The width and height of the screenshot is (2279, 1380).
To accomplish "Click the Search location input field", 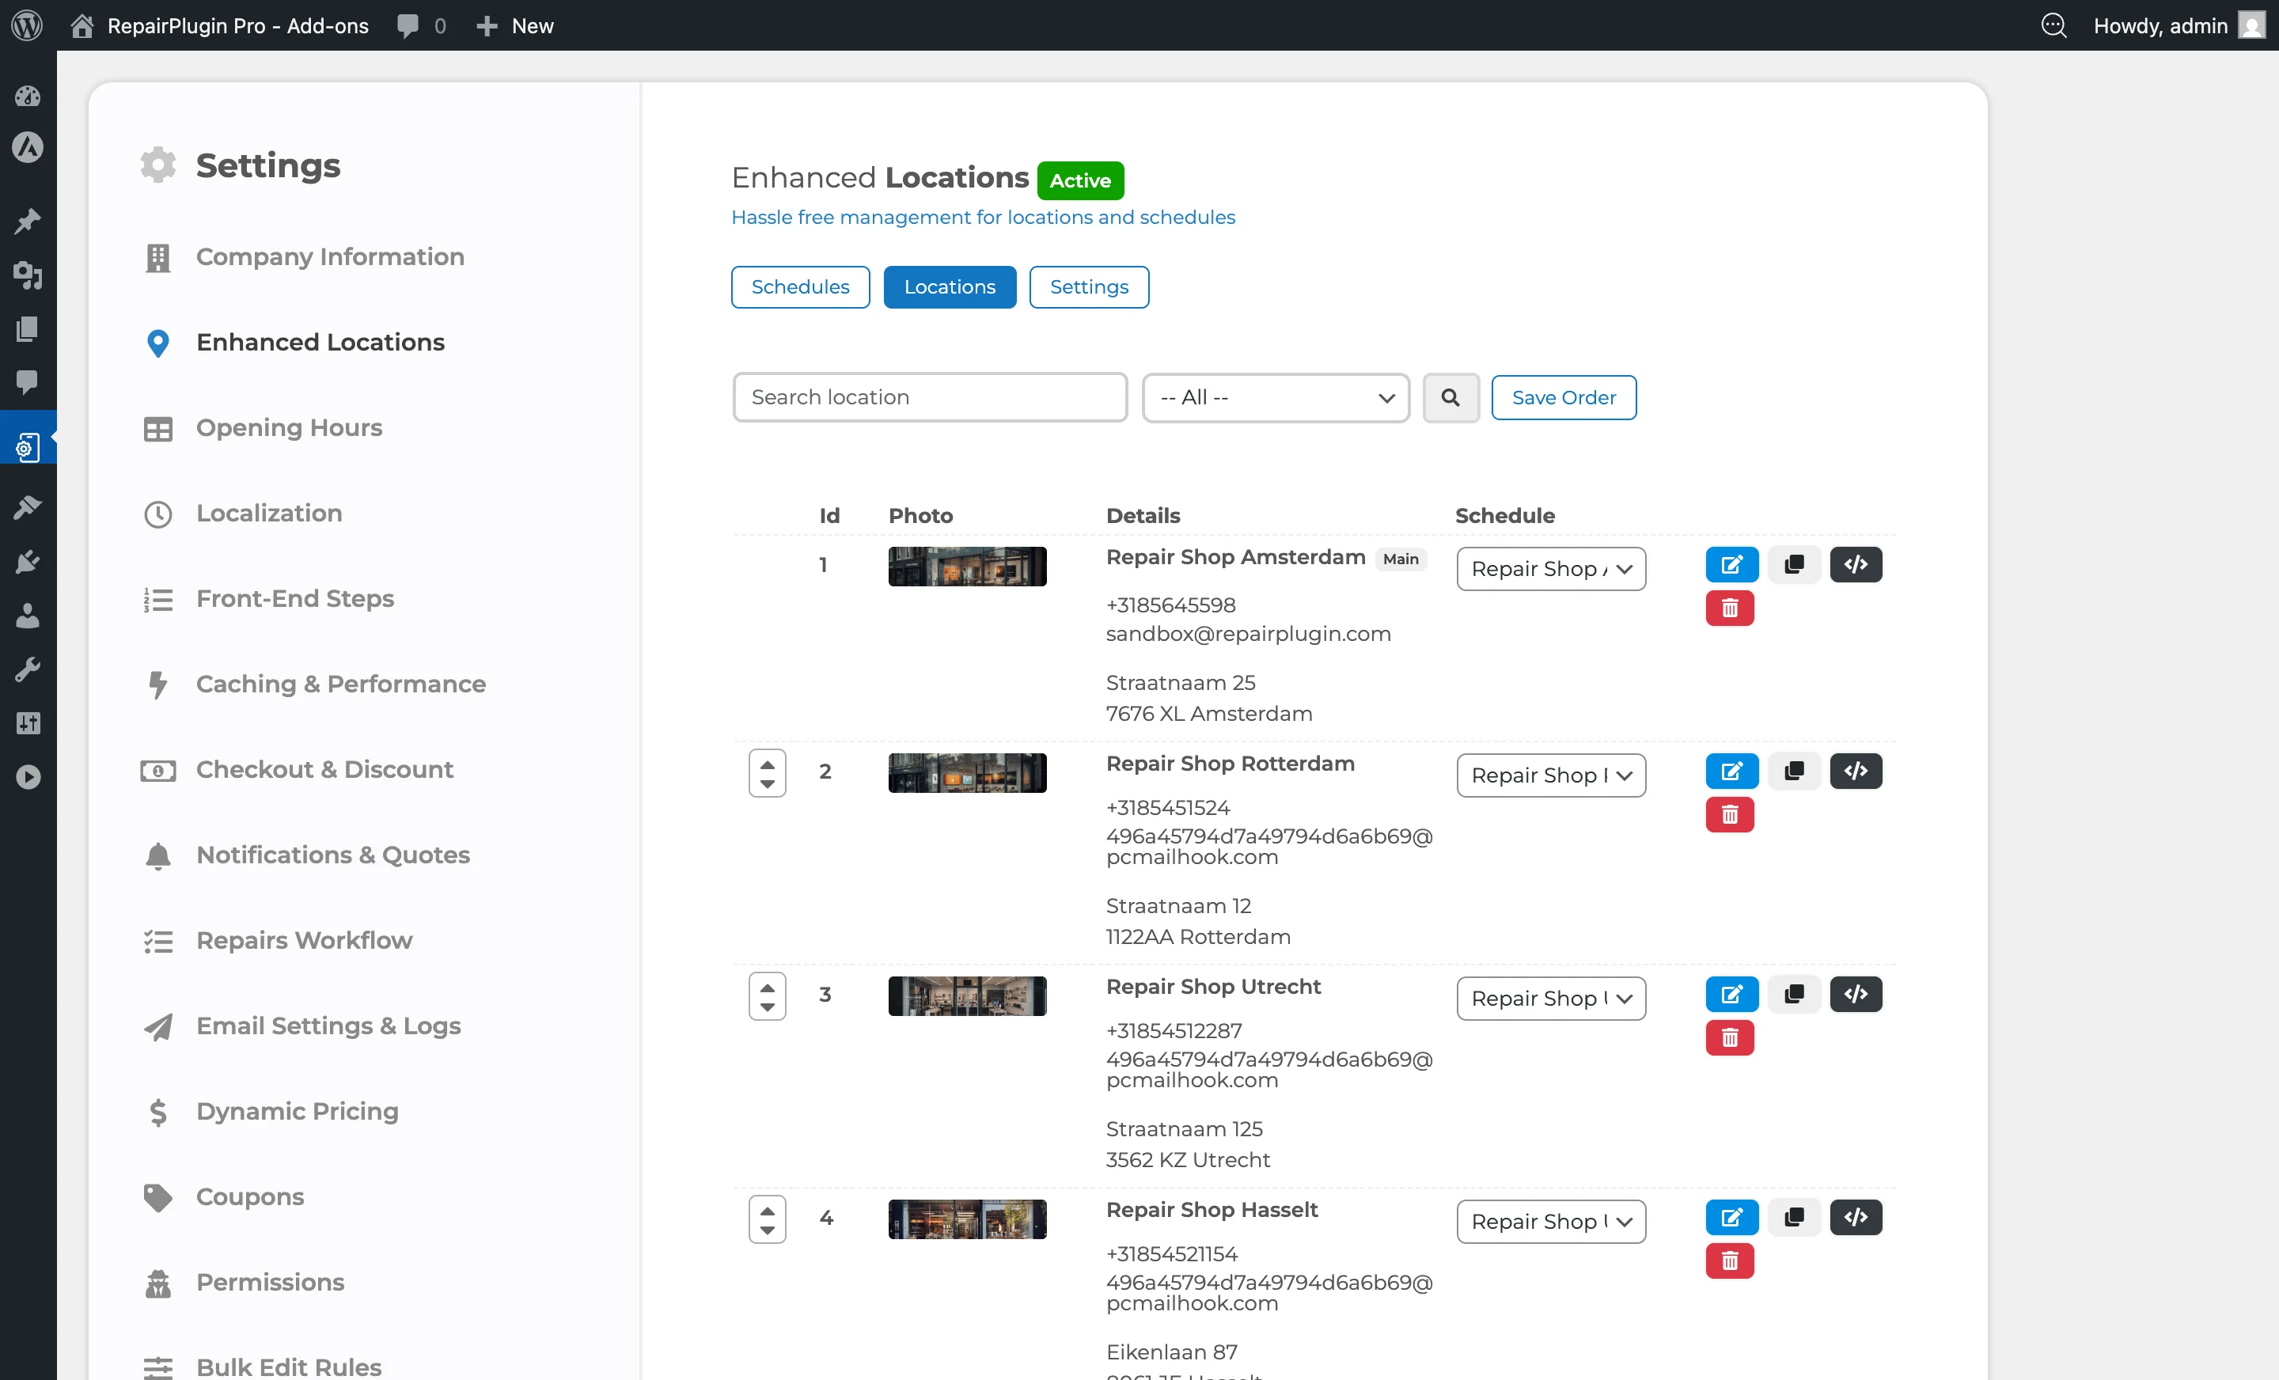I will 929,398.
